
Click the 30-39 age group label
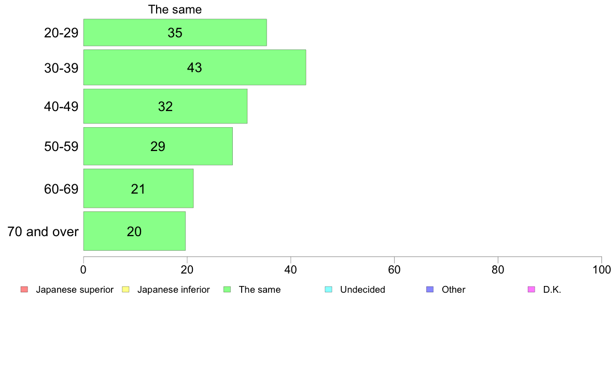[x=61, y=68]
